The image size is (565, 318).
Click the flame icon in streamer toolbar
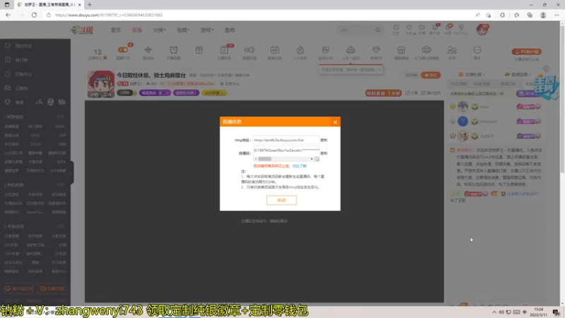(300, 49)
